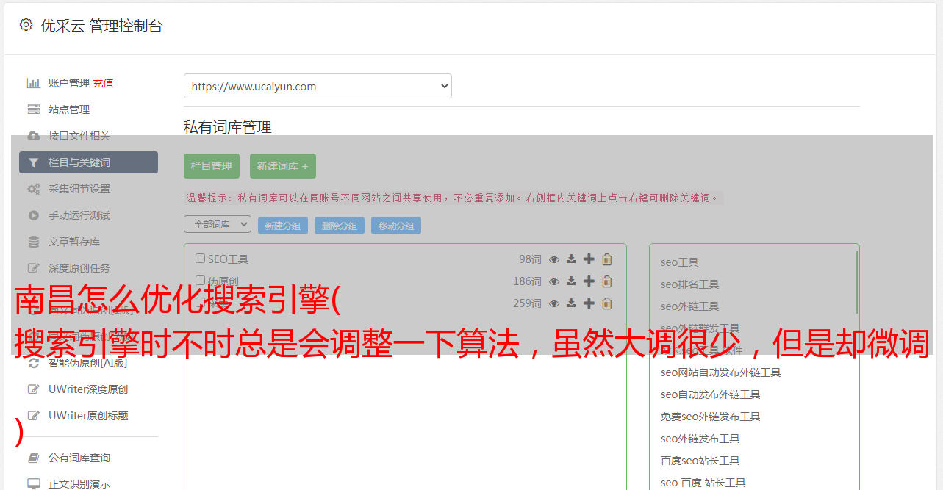Select the keyword seo排名工具
This screenshot has width=943, height=490.
click(690, 284)
